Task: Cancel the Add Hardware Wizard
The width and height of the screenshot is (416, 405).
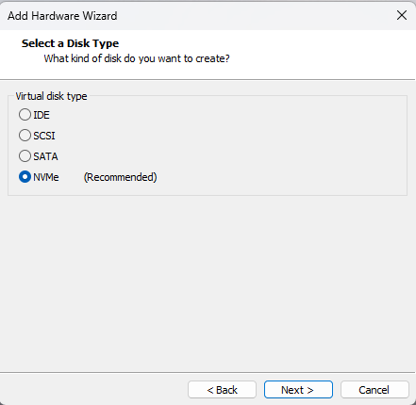Action: (x=374, y=390)
